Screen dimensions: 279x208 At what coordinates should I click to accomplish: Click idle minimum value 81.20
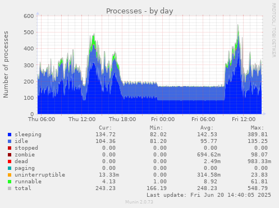[158, 141]
